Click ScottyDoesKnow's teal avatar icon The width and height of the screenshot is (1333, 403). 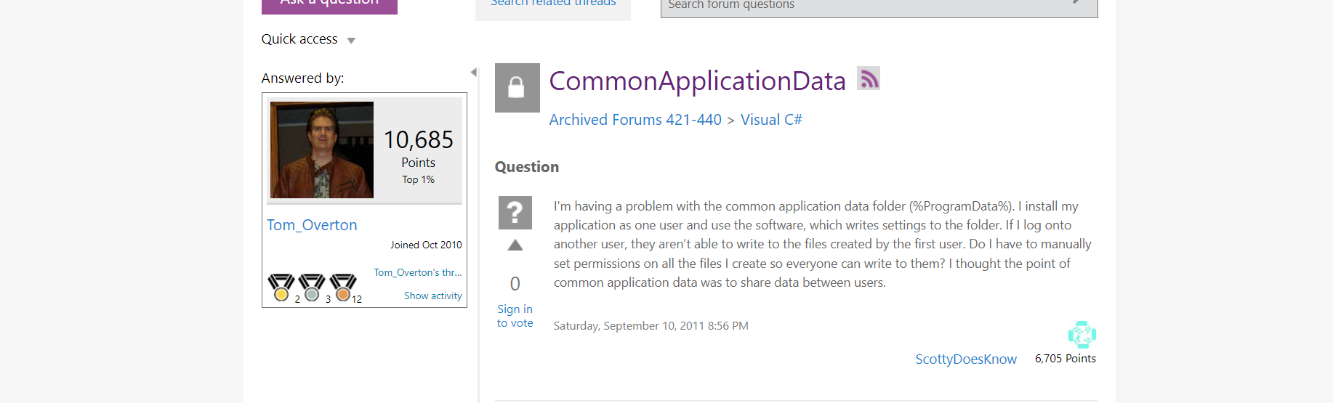tap(1082, 335)
